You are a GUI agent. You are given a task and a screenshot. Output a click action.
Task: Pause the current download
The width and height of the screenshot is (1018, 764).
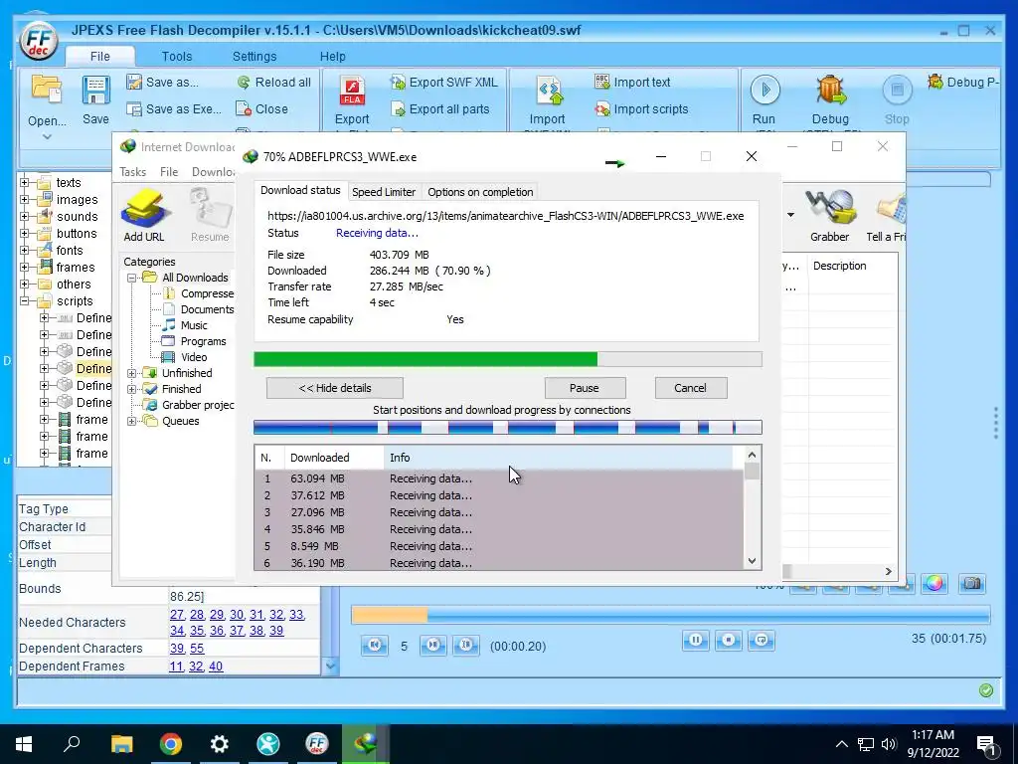[x=585, y=388]
